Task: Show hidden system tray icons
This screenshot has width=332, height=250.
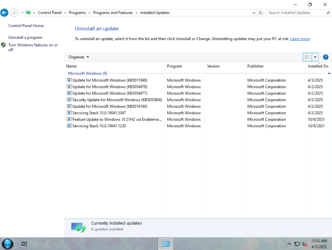Action: click(x=289, y=244)
